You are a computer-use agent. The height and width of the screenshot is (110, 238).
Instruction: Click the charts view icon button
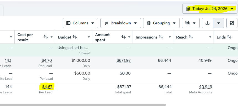[x=232, y=23]
